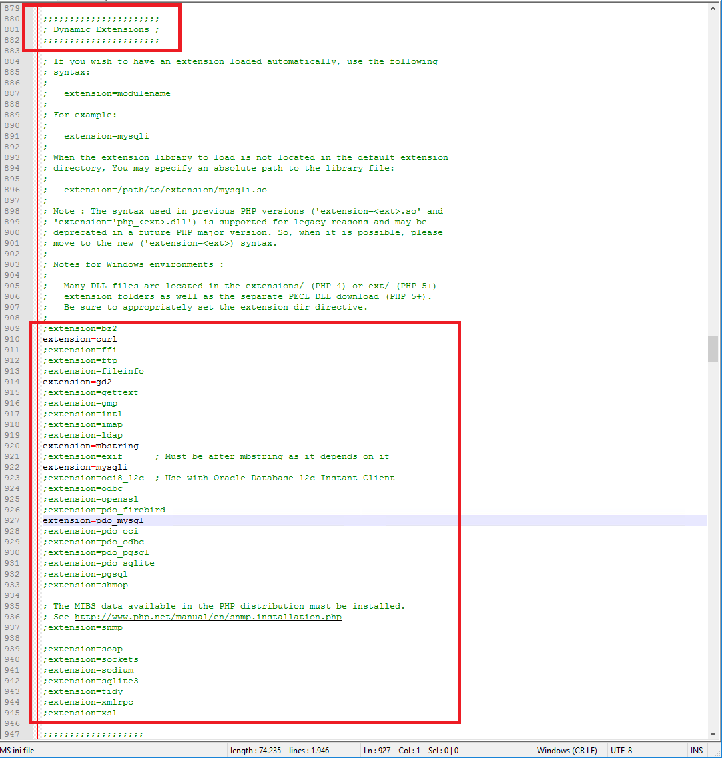Screen dimensions: 722x758
Task: Click the line 'extension=mysqli' on line 922
Action: pos(85,468)
